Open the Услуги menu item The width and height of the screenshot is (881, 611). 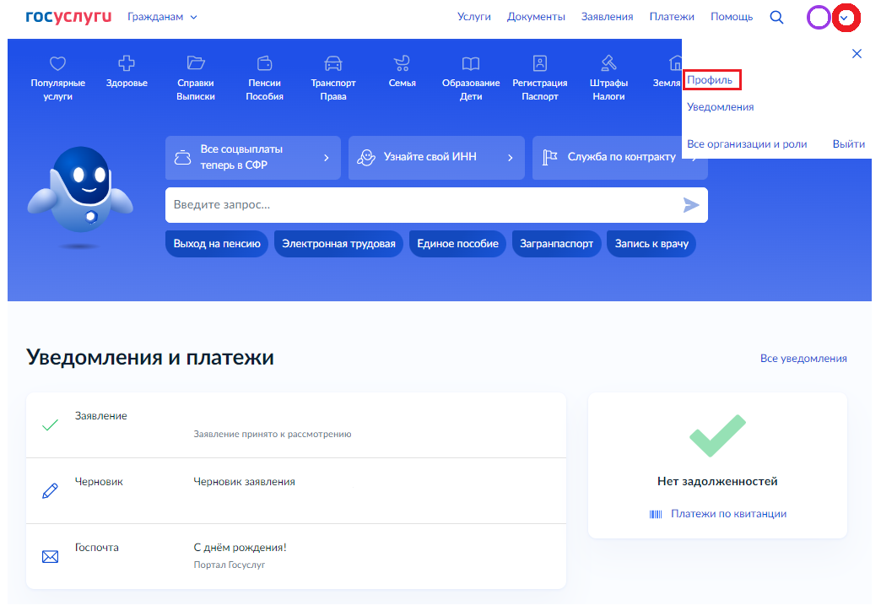click(473, 17)
